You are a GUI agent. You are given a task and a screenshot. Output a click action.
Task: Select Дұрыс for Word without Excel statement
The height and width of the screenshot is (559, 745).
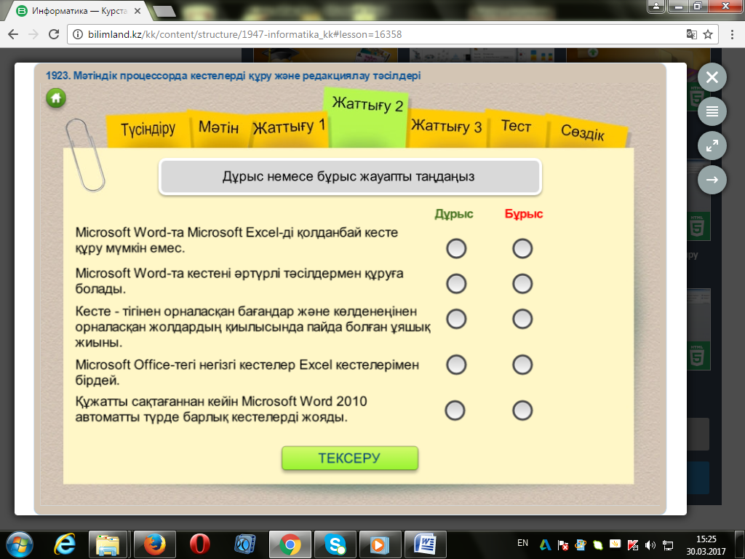(x=456, y=249)
